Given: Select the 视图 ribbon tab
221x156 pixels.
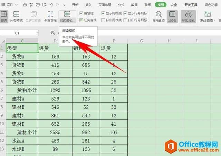Looking at the screenshot, I should point(161,5).
